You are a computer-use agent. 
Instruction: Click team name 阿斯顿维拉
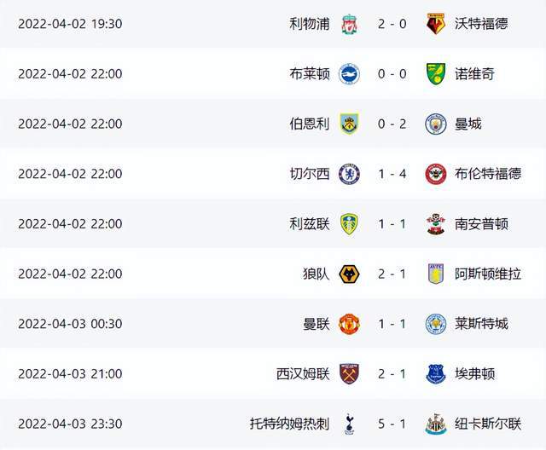pos(487,274)
